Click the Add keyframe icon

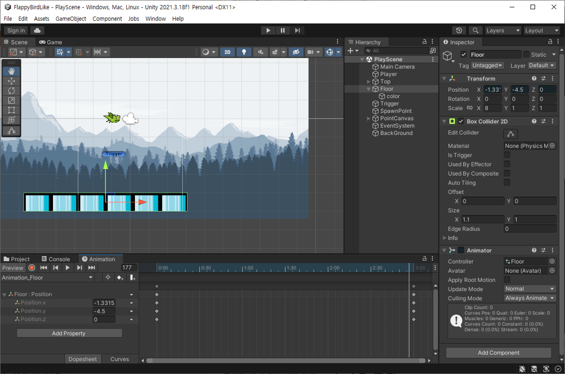point(120,277)
